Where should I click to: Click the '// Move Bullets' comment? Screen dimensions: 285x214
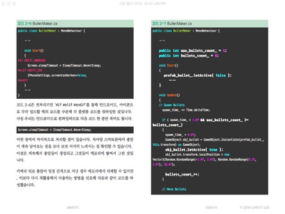click(174, 189)
